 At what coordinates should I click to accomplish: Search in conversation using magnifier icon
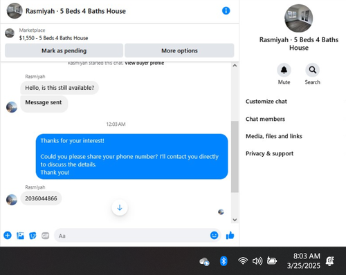(x=313, y=70)
